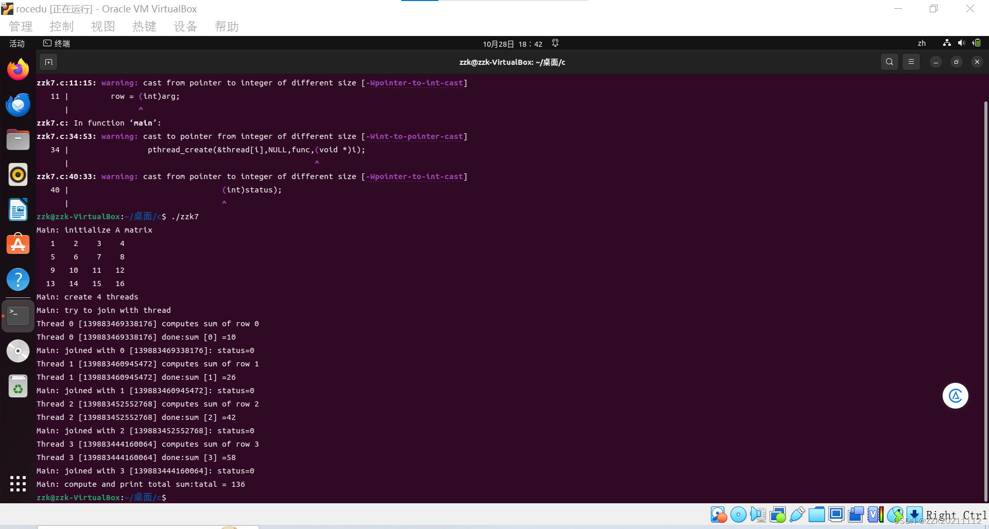The width and height of the screenshot is (989, 529).
Task: Open Rhythmbox music player from dock
Action: click(x=18, y=174)
